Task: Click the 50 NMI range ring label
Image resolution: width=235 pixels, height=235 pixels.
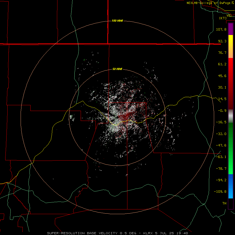Action: [117, 69]
